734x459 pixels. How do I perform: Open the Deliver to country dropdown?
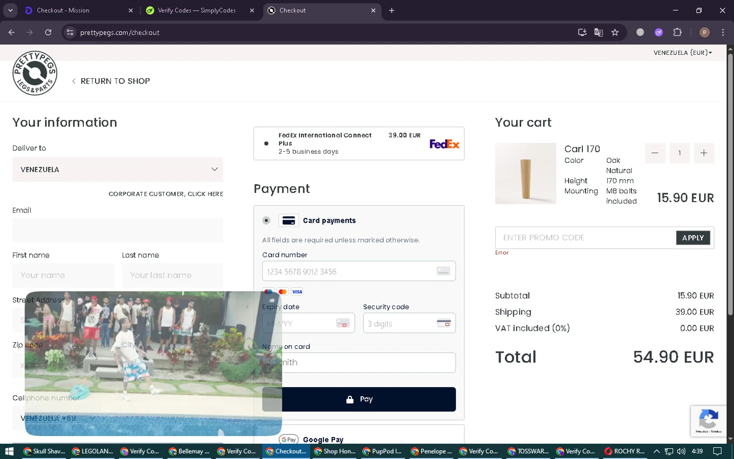(x=117, y=169)
